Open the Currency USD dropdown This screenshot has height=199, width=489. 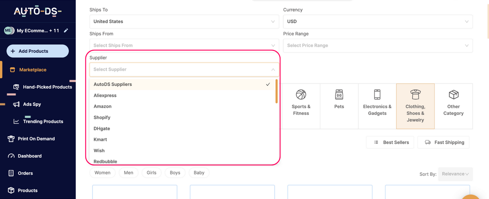click(378, 22)
